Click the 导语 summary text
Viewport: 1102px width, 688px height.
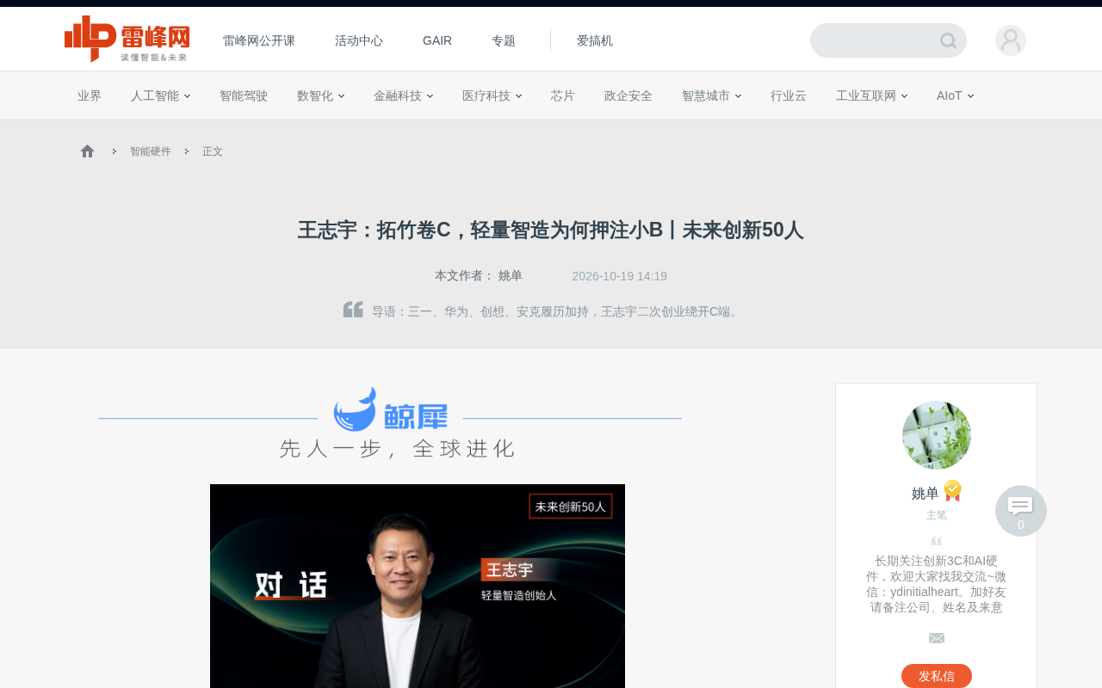(557, 311)
